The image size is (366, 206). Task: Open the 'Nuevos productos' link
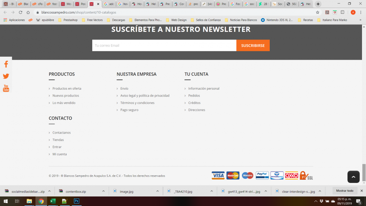coord(66,95)
